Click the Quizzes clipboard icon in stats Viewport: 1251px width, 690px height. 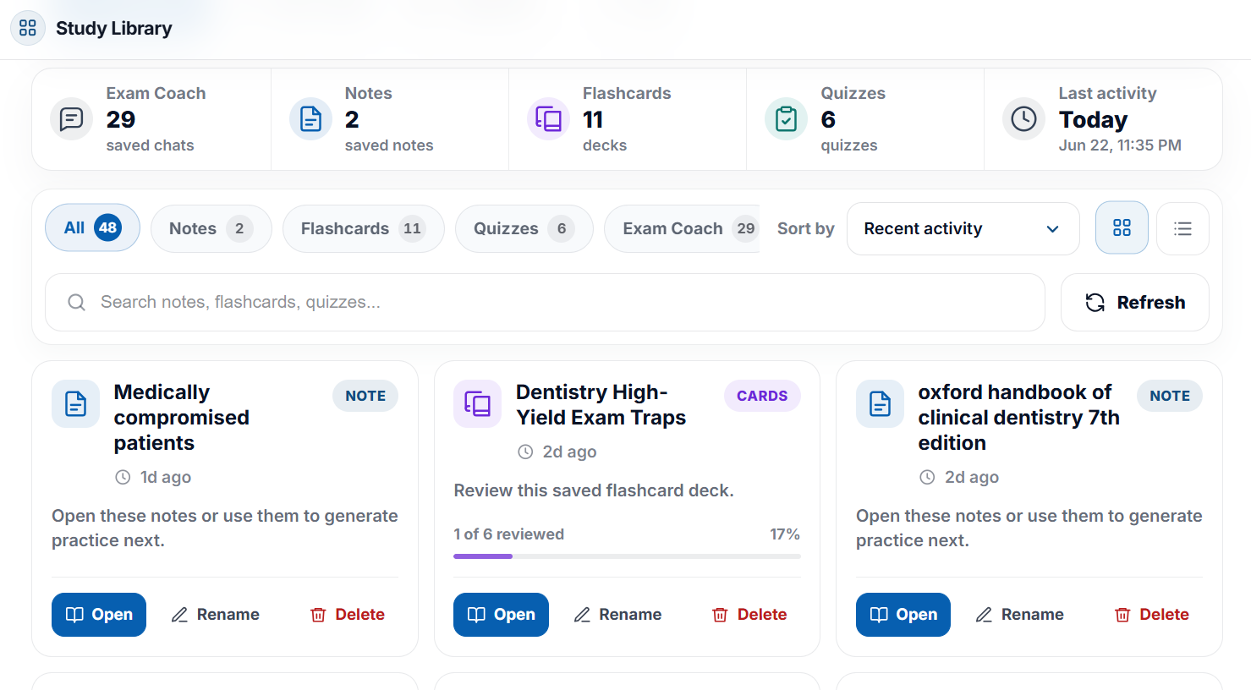786,118
